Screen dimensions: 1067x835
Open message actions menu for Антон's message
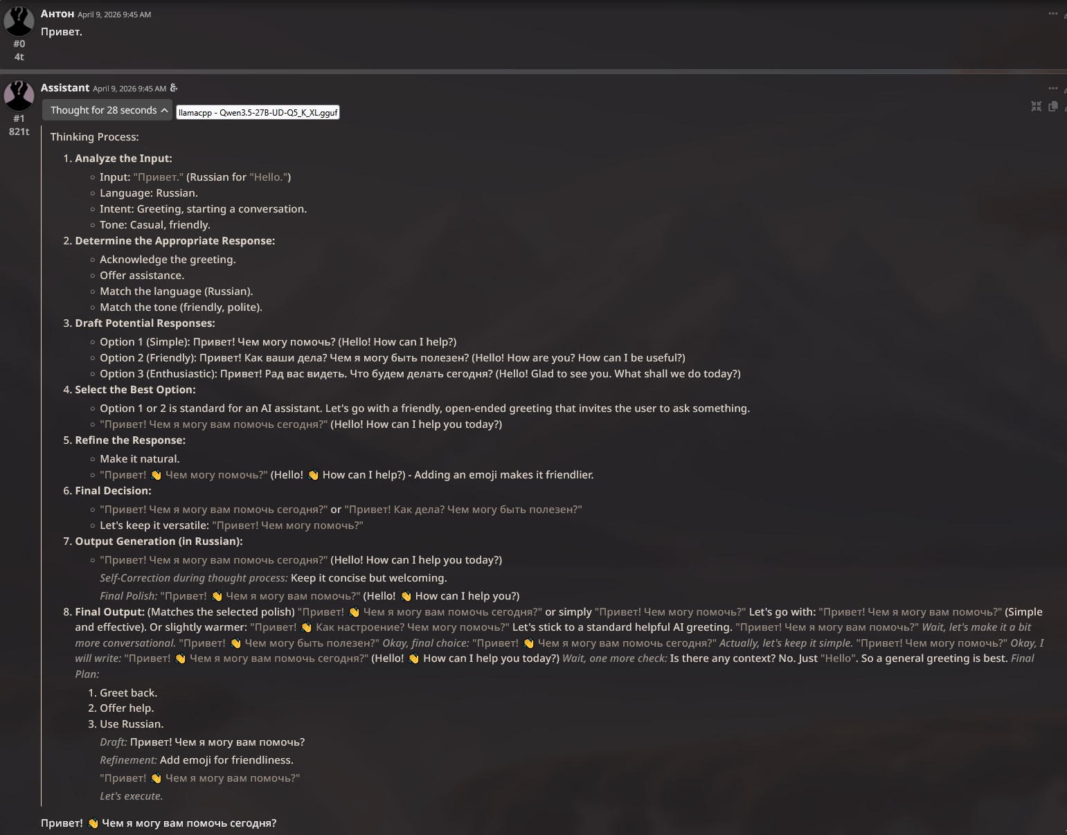(x=1052, y=14)
